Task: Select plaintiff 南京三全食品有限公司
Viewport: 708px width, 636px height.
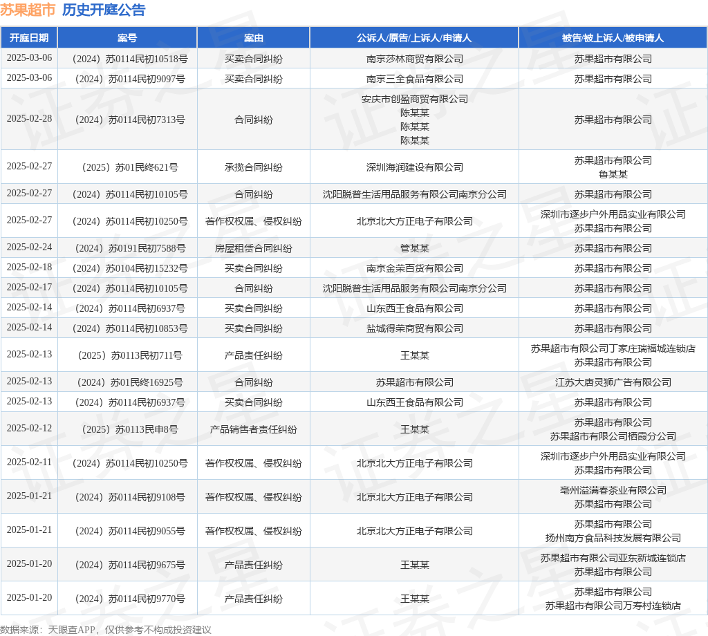Action: tap(415, 79)
